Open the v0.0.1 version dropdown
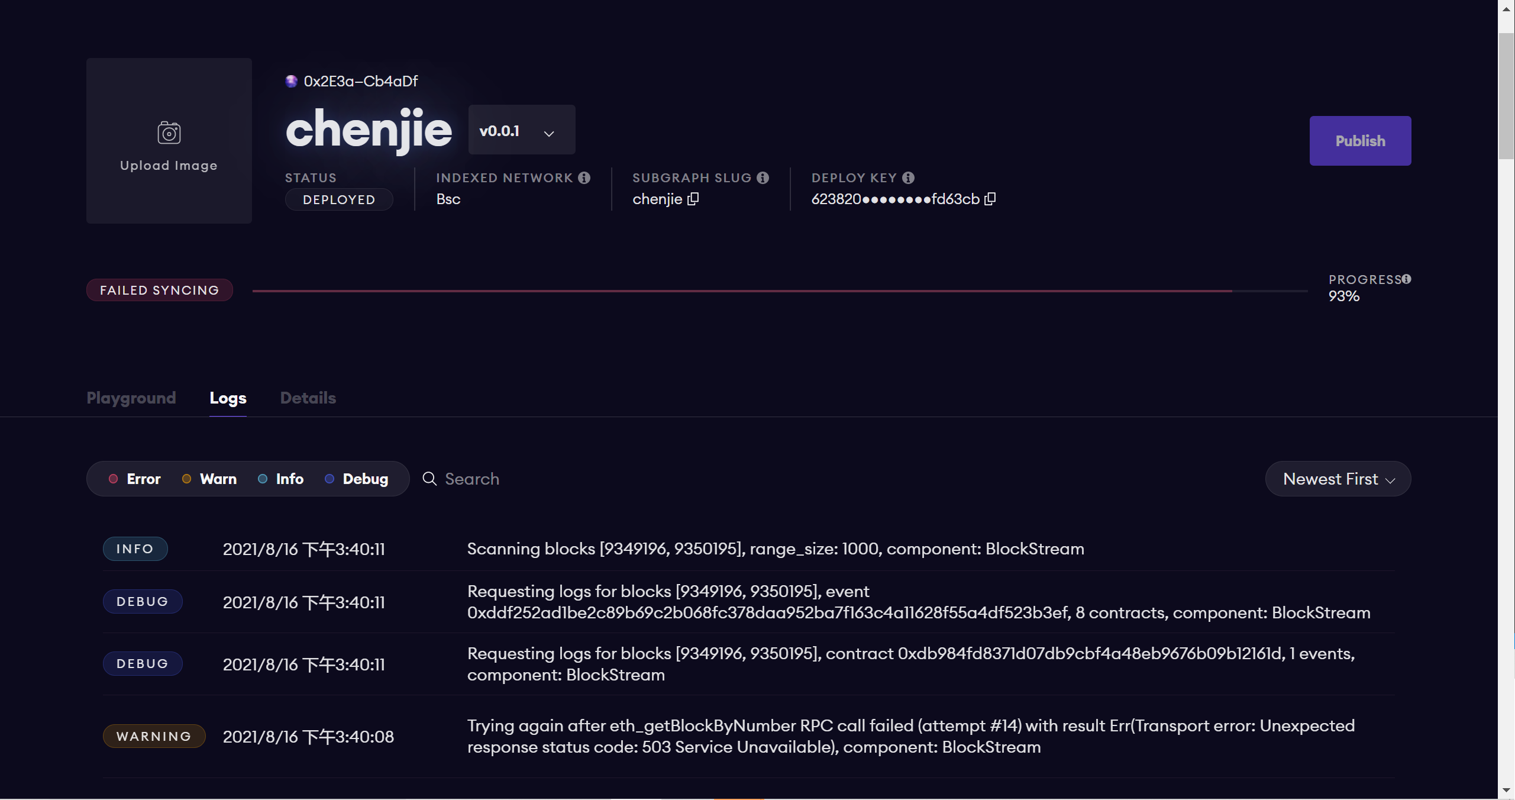The height and width of the screenshot is (800, 1515). [521, 130]
